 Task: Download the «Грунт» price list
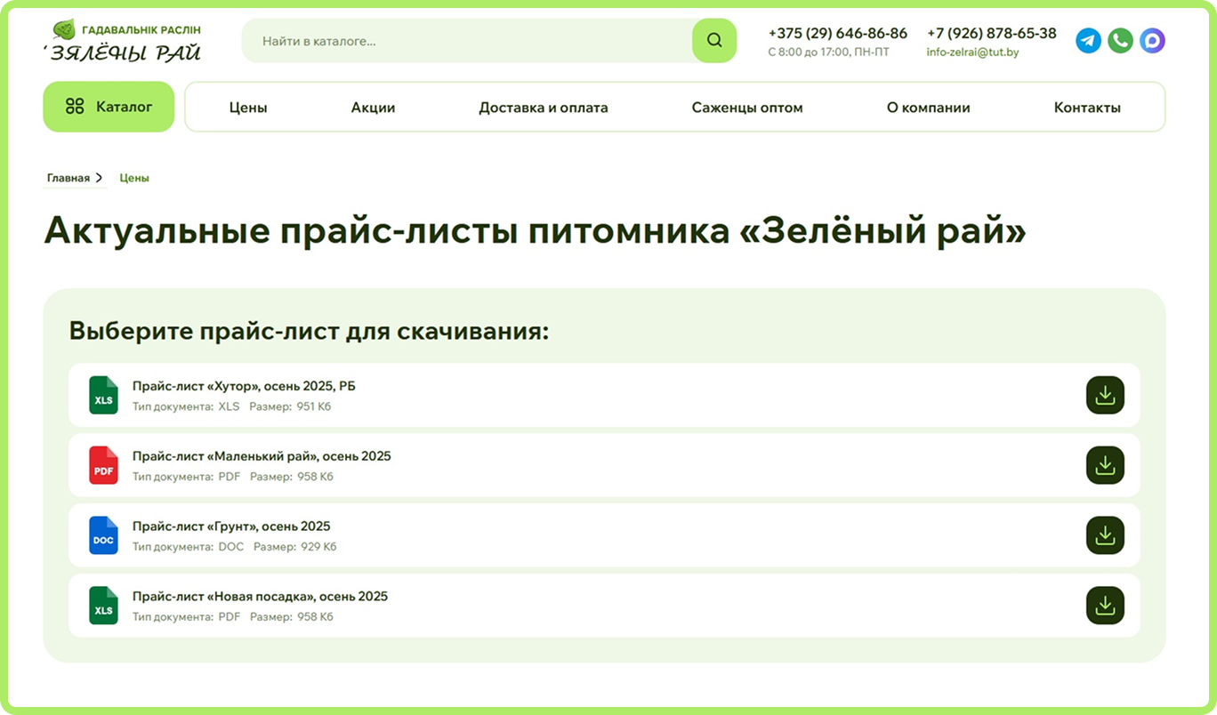click(x=1105, y=535)
